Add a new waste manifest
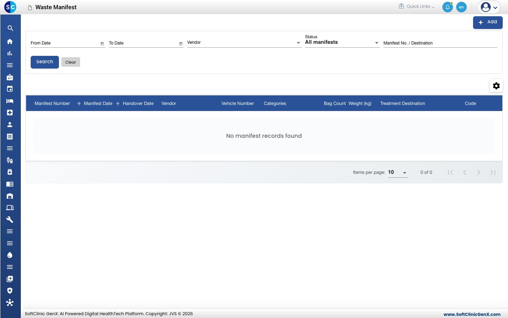Screen dimensions: 508x318 [x=488, y=22]
